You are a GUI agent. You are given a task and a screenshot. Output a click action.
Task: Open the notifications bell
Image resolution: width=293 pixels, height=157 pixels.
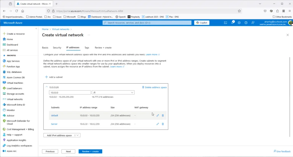click(x=232, y=23)
